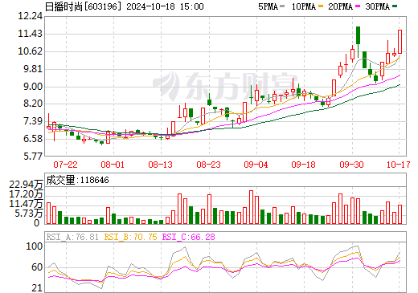Click the 20PMA legend label
Viewport: 418px width, 293px height.
pos(340,6)
